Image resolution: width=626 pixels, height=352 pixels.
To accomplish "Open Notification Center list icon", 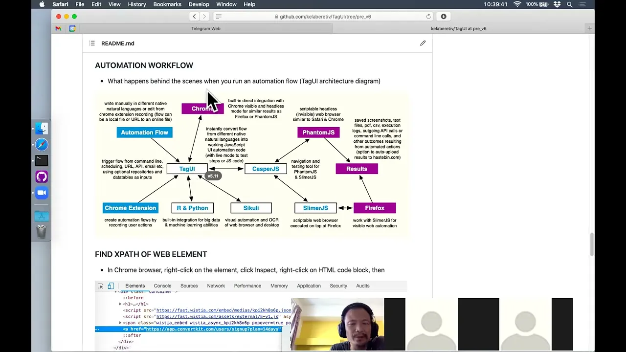I will [582, 4].
